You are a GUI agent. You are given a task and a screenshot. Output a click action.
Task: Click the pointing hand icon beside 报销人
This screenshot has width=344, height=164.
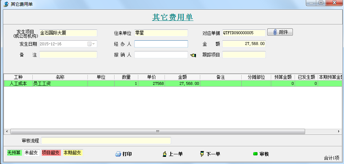[193, 55]
